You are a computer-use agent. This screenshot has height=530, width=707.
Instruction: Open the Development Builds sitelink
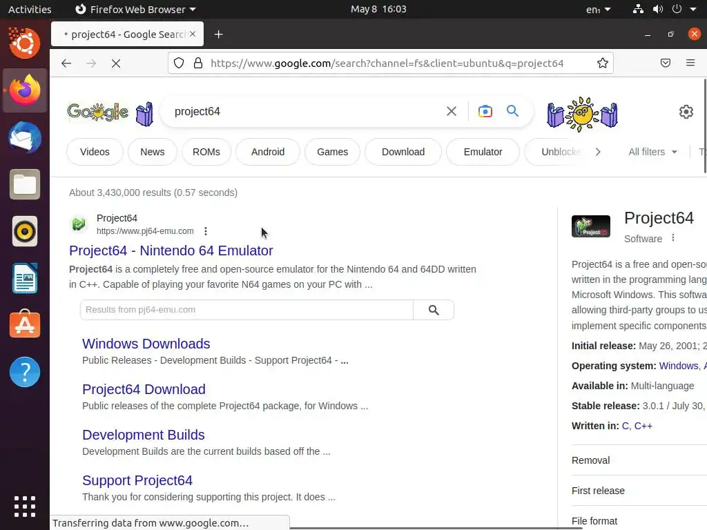[x=144, y=435]
